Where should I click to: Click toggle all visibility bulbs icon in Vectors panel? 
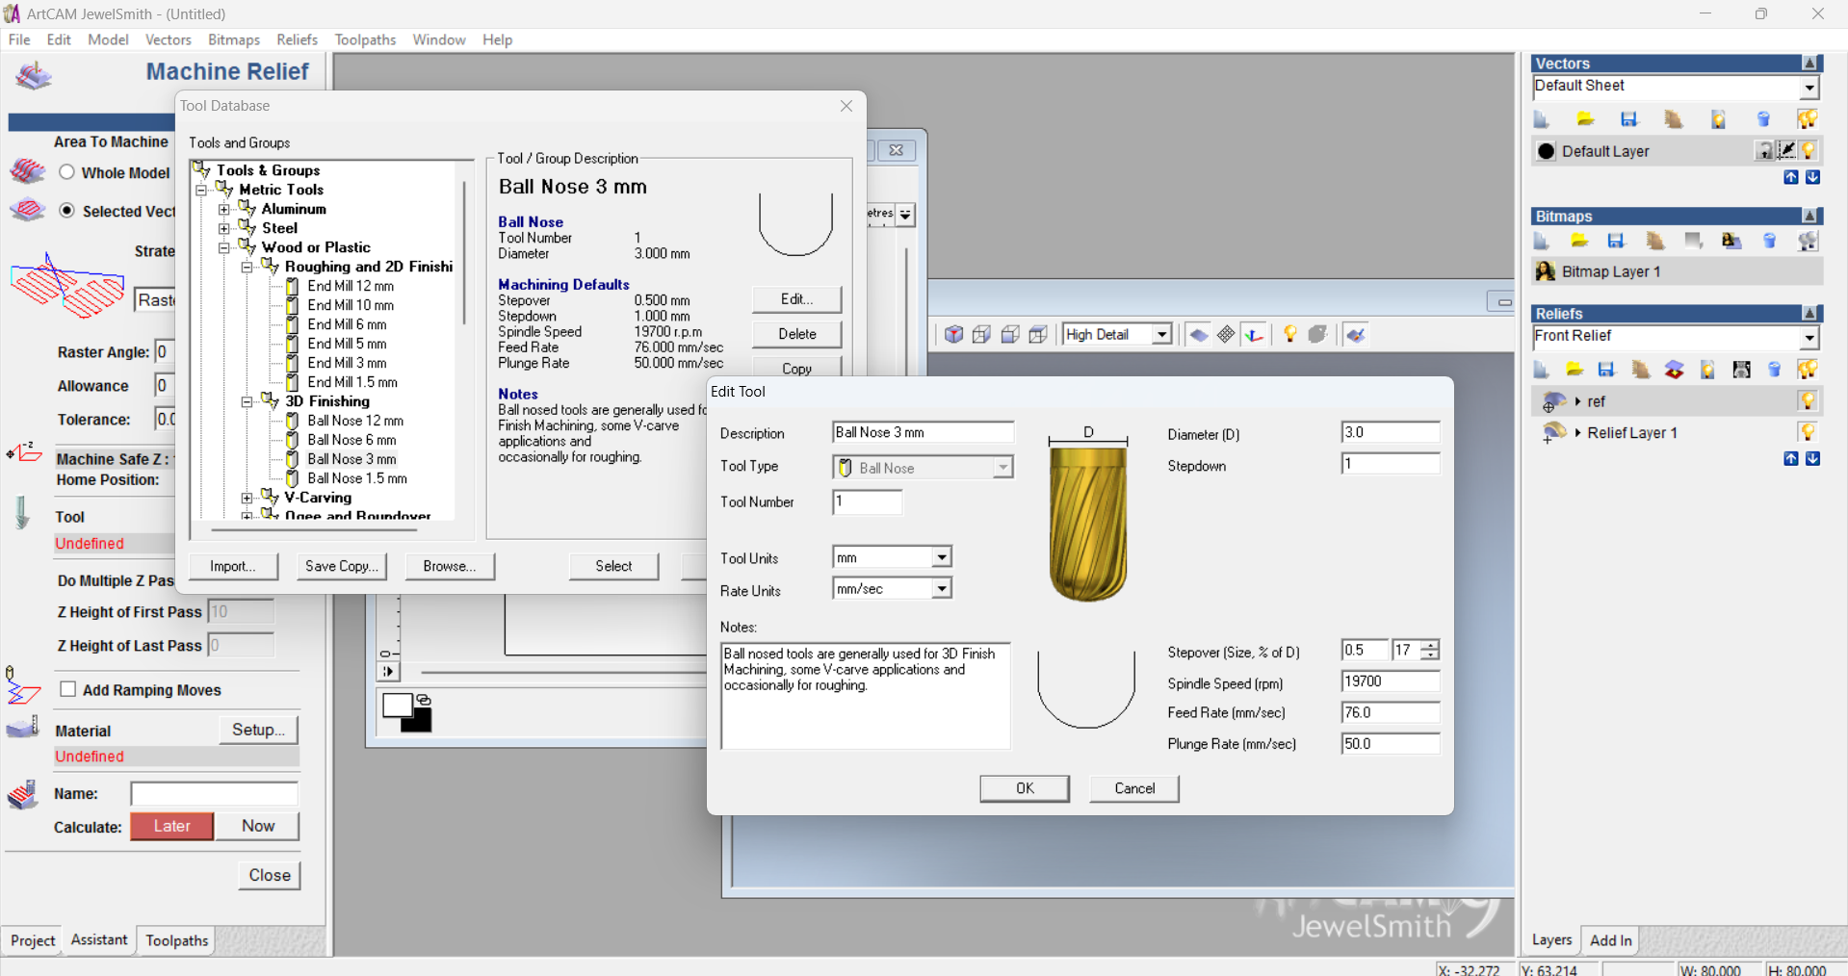[x=1808, y=119]
